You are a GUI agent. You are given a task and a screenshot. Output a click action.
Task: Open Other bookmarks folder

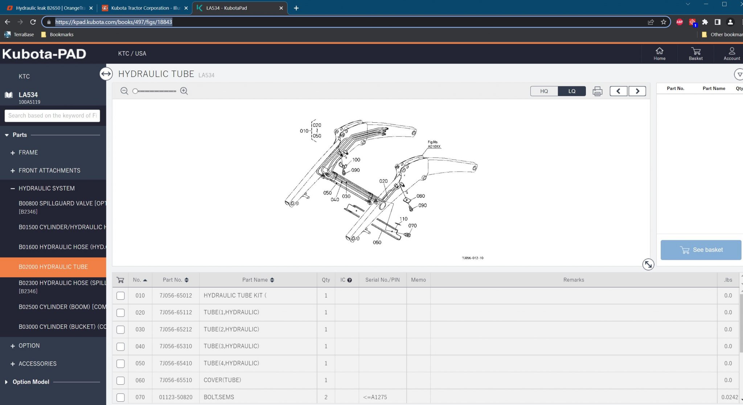[x=722, y=34]
